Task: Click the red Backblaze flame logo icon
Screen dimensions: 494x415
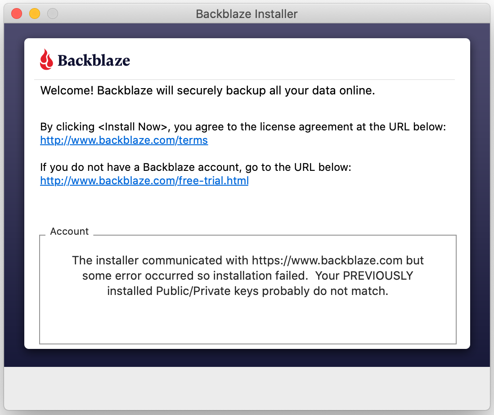Action: tap(46, 59)
